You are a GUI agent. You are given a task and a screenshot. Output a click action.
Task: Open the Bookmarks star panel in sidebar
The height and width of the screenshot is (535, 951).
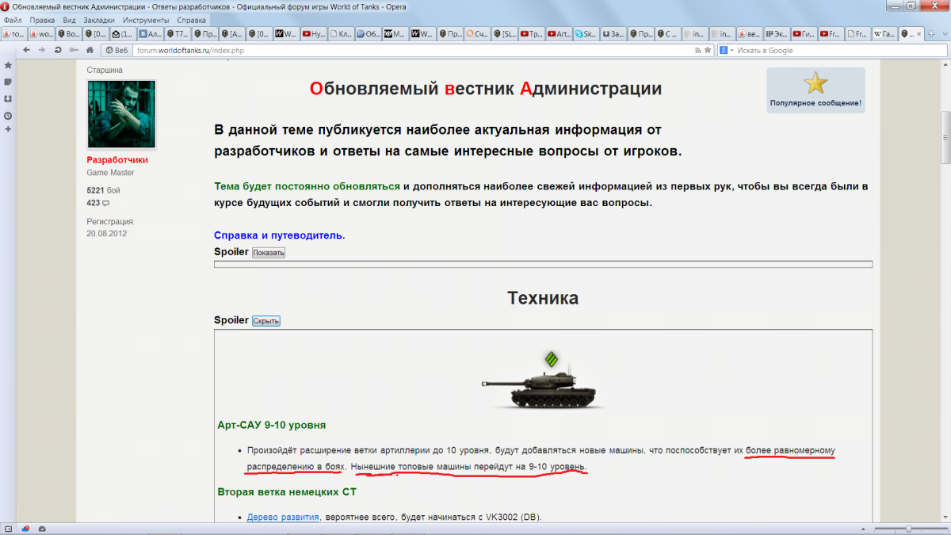point(8,65)
